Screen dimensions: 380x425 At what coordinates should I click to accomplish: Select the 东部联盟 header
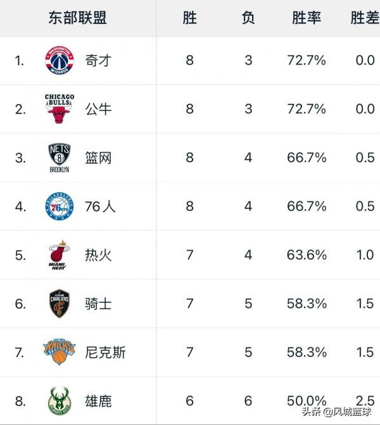pyautogui.click(x=77, y=18)
